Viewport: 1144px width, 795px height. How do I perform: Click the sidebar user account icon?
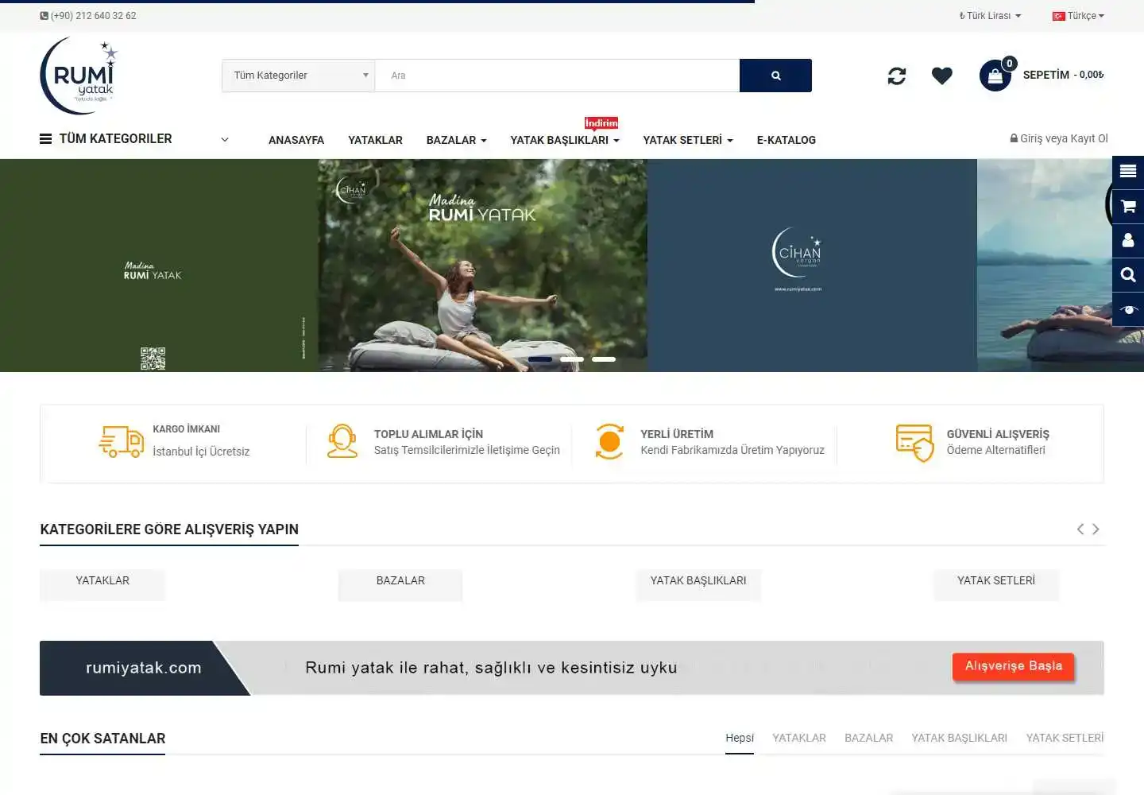pyautogui.click(x=1128, y=240)
